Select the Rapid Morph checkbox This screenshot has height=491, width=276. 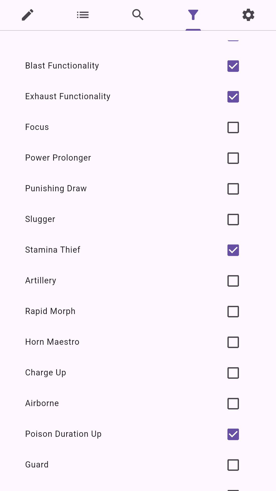[233, 311]
